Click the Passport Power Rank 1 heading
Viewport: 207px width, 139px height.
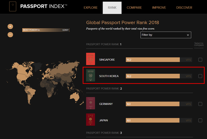pyautogui.click(x=104, y=44)
